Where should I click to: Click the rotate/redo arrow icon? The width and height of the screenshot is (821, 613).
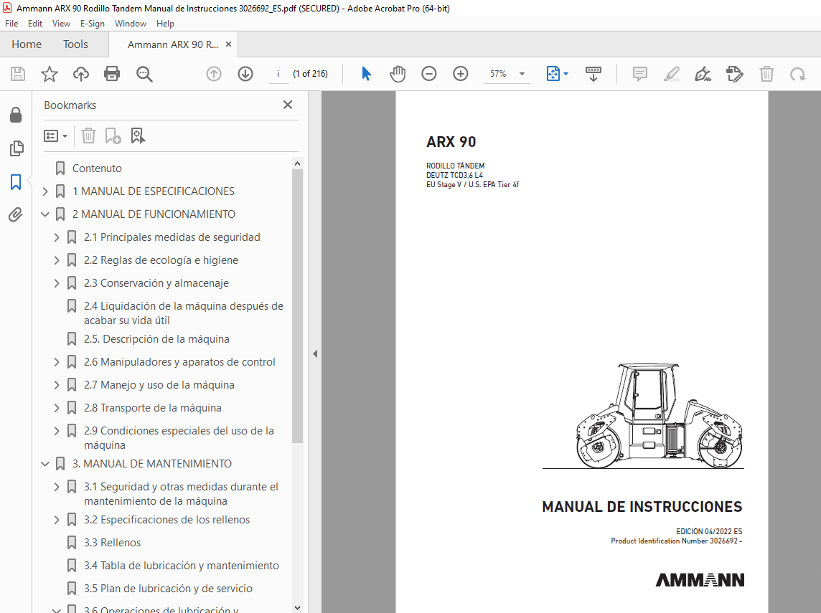pyautogui.click(x=797, y=74)
